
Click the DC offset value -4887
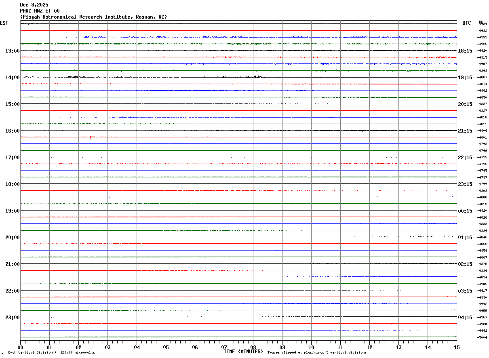482,77
